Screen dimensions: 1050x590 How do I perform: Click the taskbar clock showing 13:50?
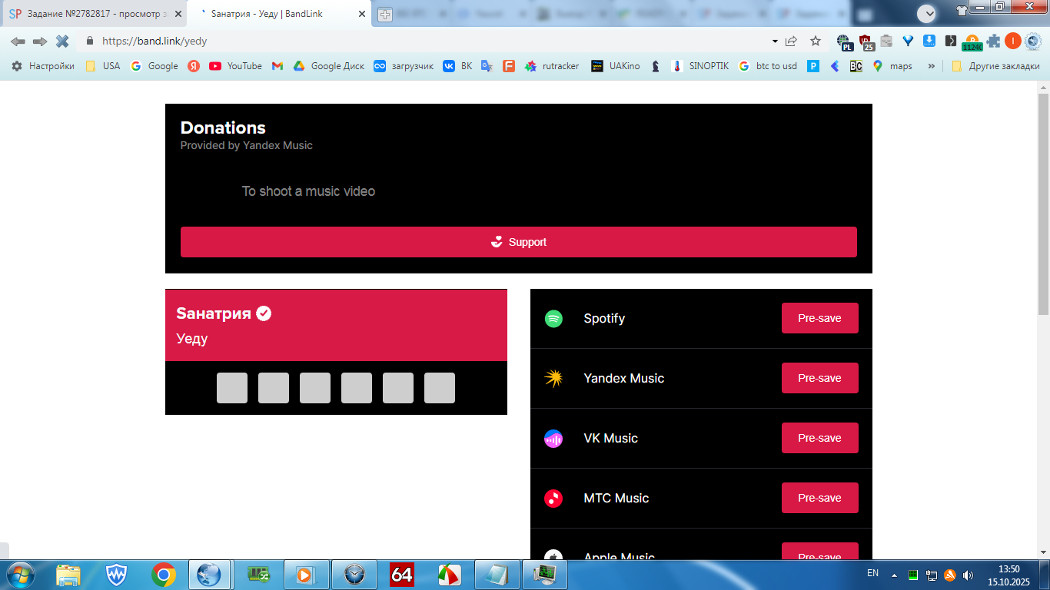[1009, 575]
